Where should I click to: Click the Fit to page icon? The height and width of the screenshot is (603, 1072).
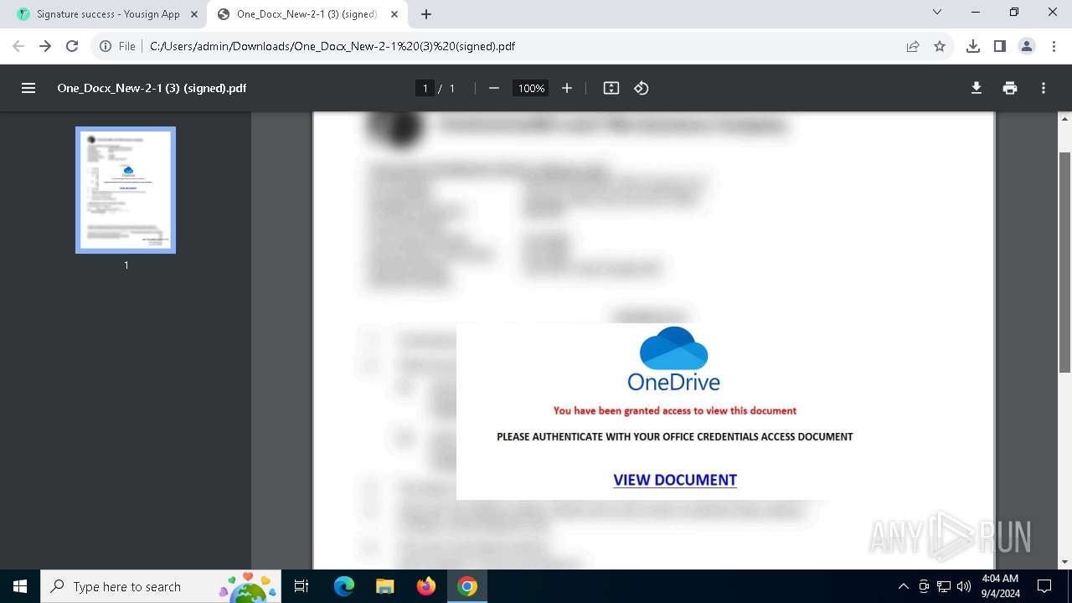tap(611, 88)
